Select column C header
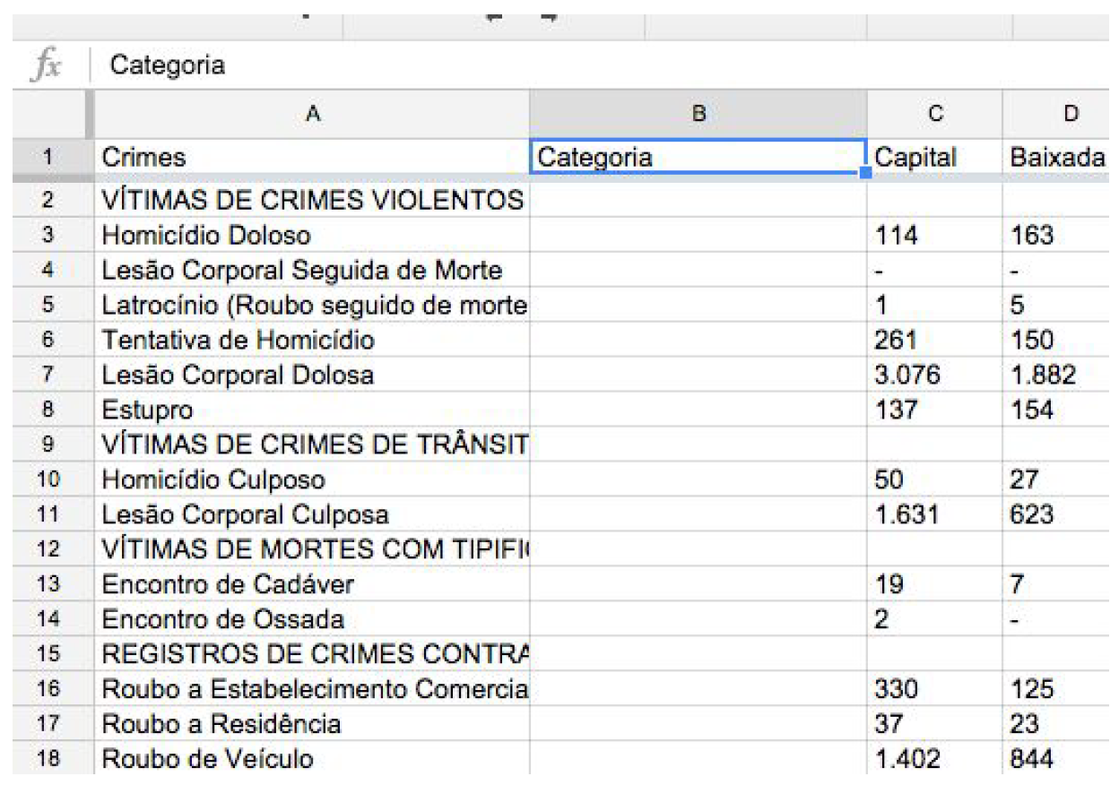The image size is (1119, 785). [x=934, y=114]
